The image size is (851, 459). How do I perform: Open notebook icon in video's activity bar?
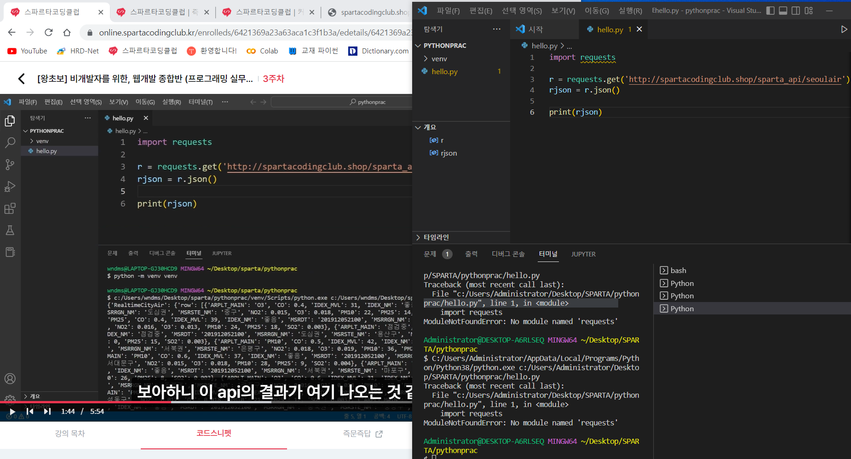pos(10,252)
